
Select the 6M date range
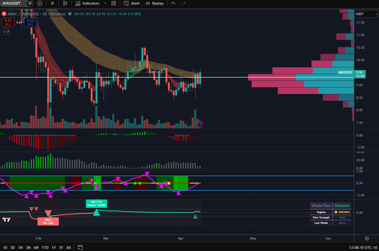[36, 248]
